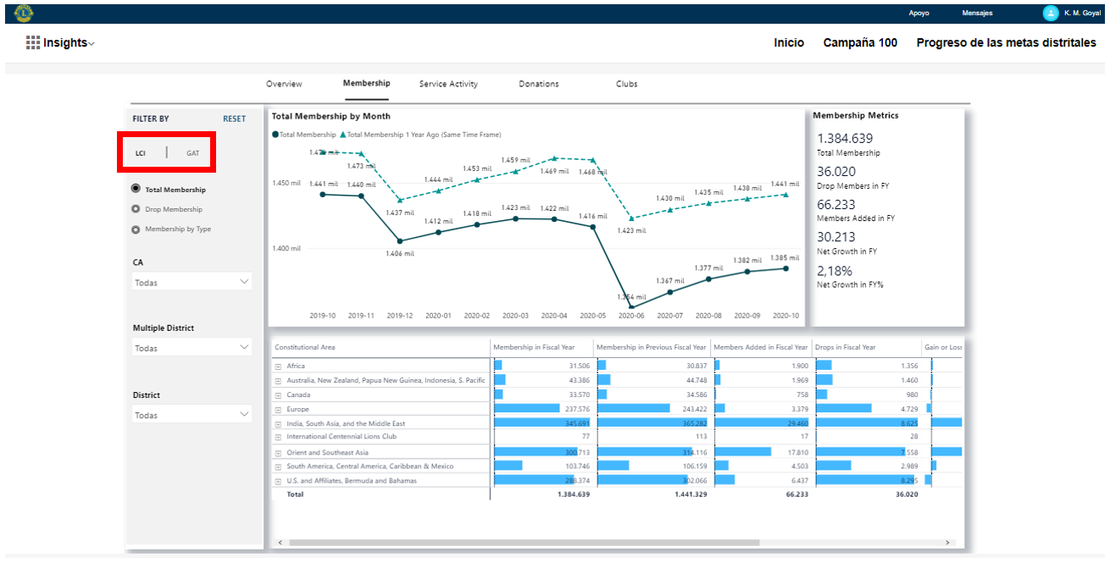Image resolution: width=1110 pixels, height=568 pixels.
Task: Open the Multiple District dropdown
Action: point(192,348)
